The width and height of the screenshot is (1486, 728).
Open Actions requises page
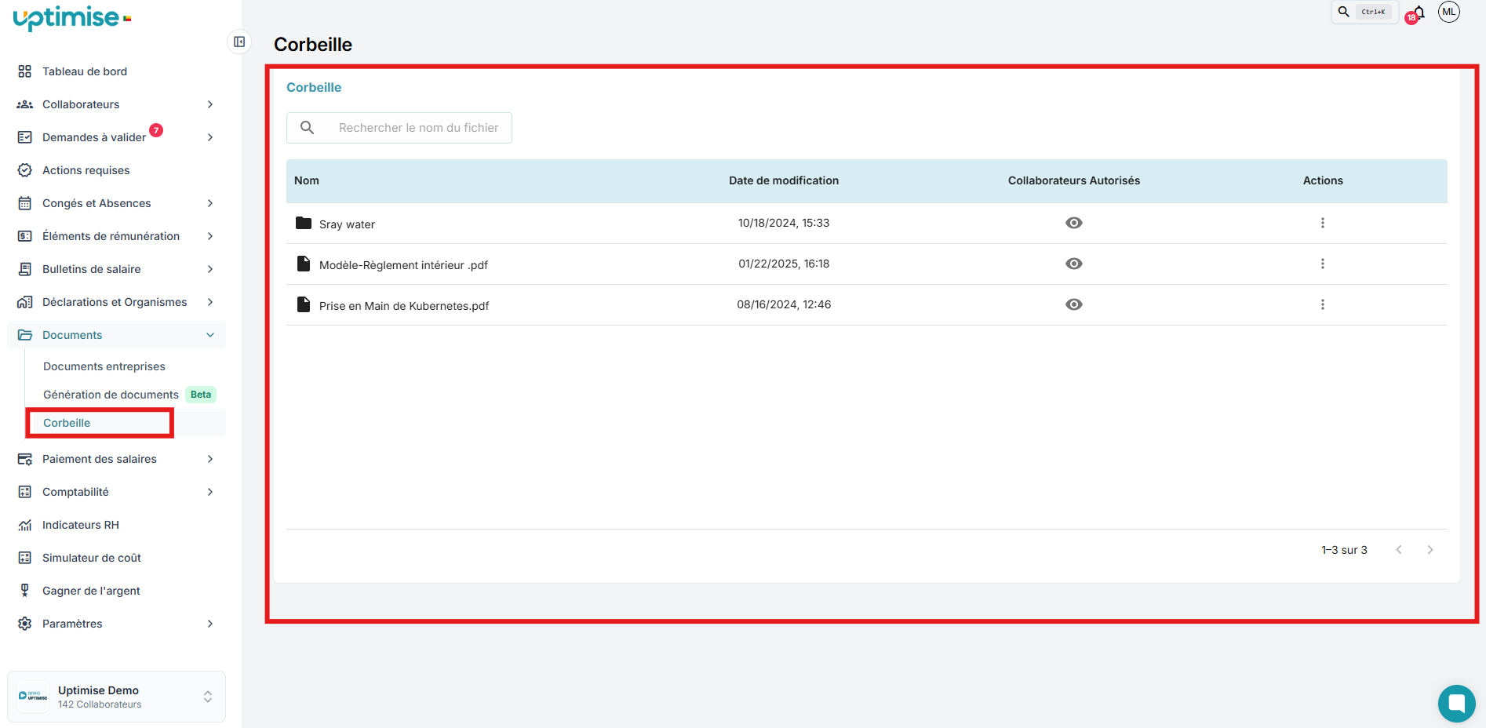86,170
